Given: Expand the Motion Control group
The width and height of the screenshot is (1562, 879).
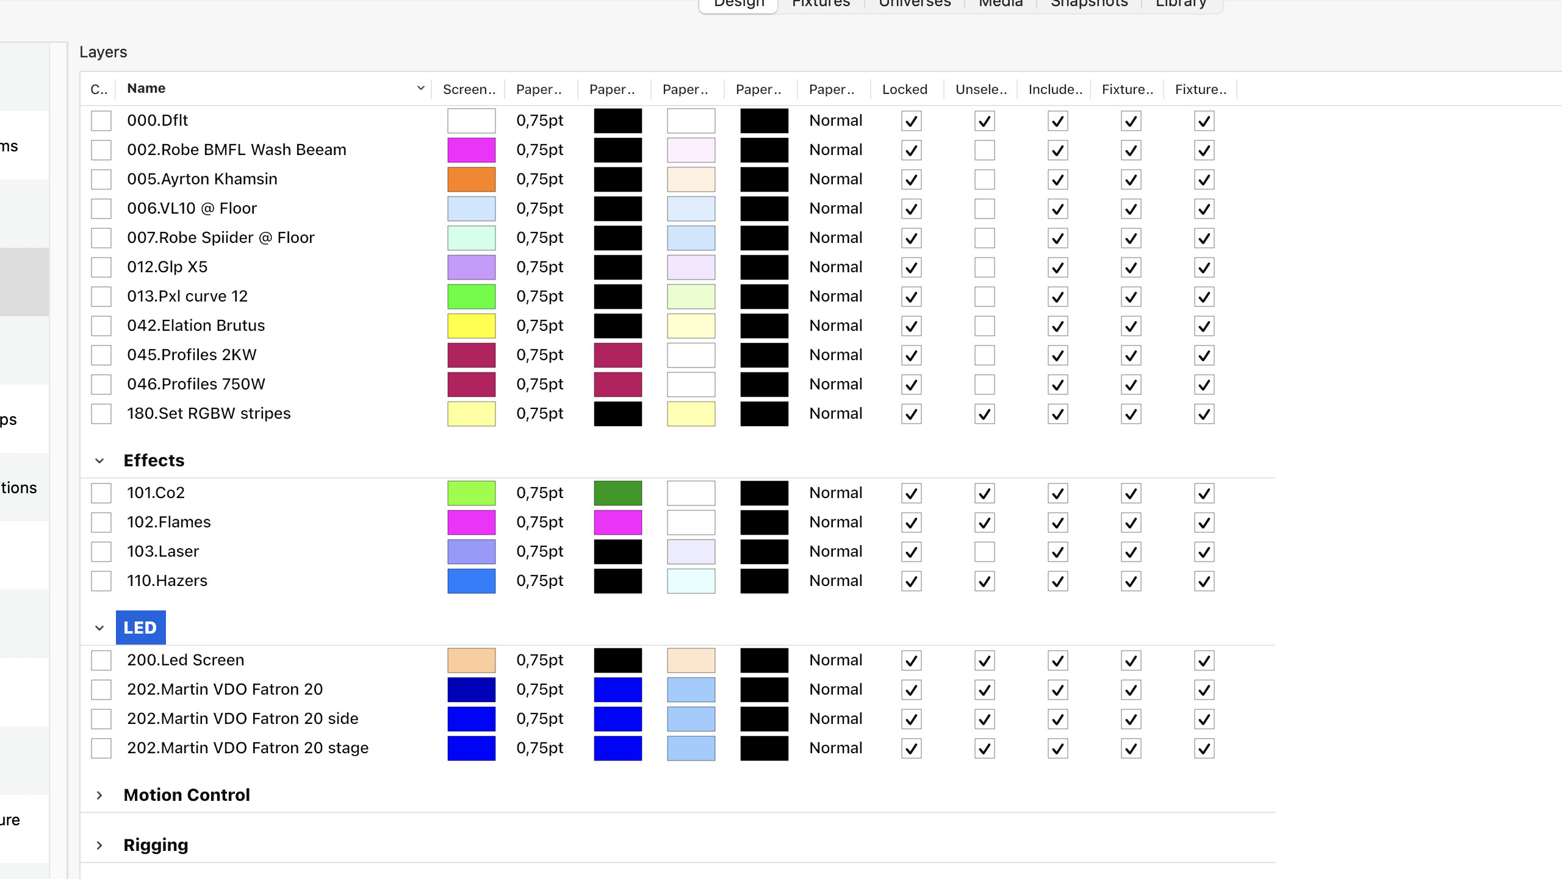Looking at the screenshot, I should (x=99, y=795).
